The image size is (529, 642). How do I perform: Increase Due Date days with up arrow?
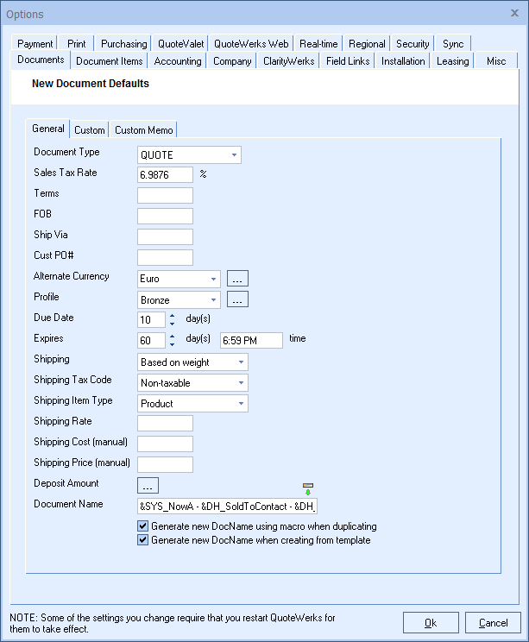(173, 316)
